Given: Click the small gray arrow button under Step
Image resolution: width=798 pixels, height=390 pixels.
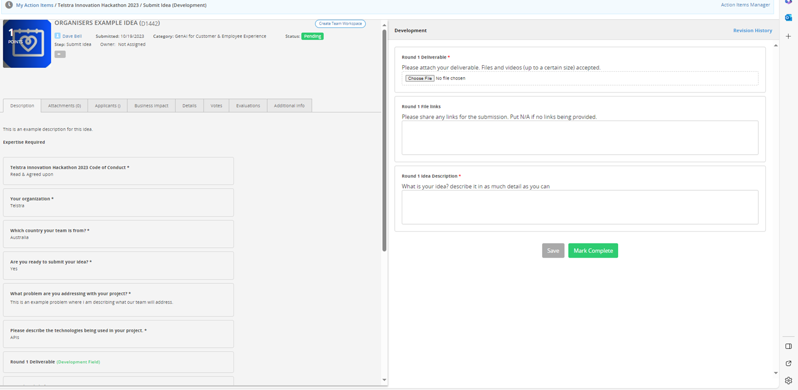Looking at the screenshot, I should [x=60, y=54].
